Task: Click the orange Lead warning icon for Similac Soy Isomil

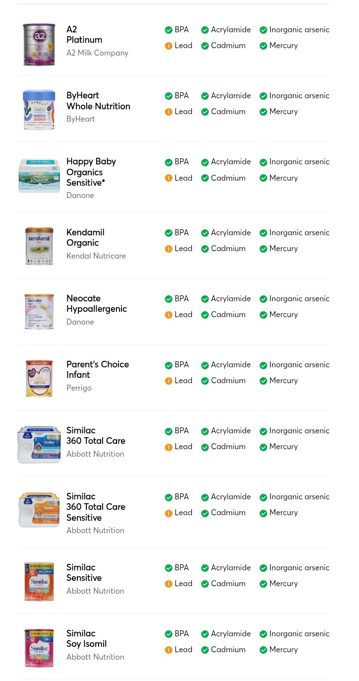Action: (169, 650)
